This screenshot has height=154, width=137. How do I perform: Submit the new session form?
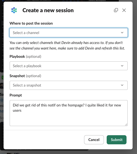117,140
